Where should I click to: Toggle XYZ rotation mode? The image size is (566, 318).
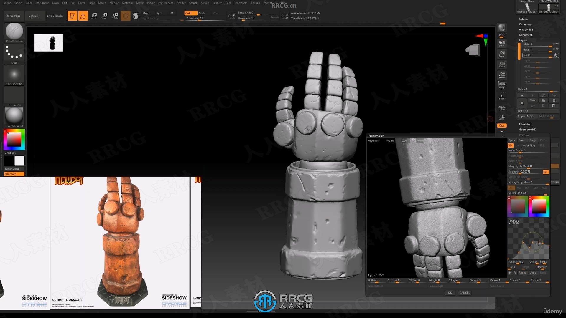point(502,126)
